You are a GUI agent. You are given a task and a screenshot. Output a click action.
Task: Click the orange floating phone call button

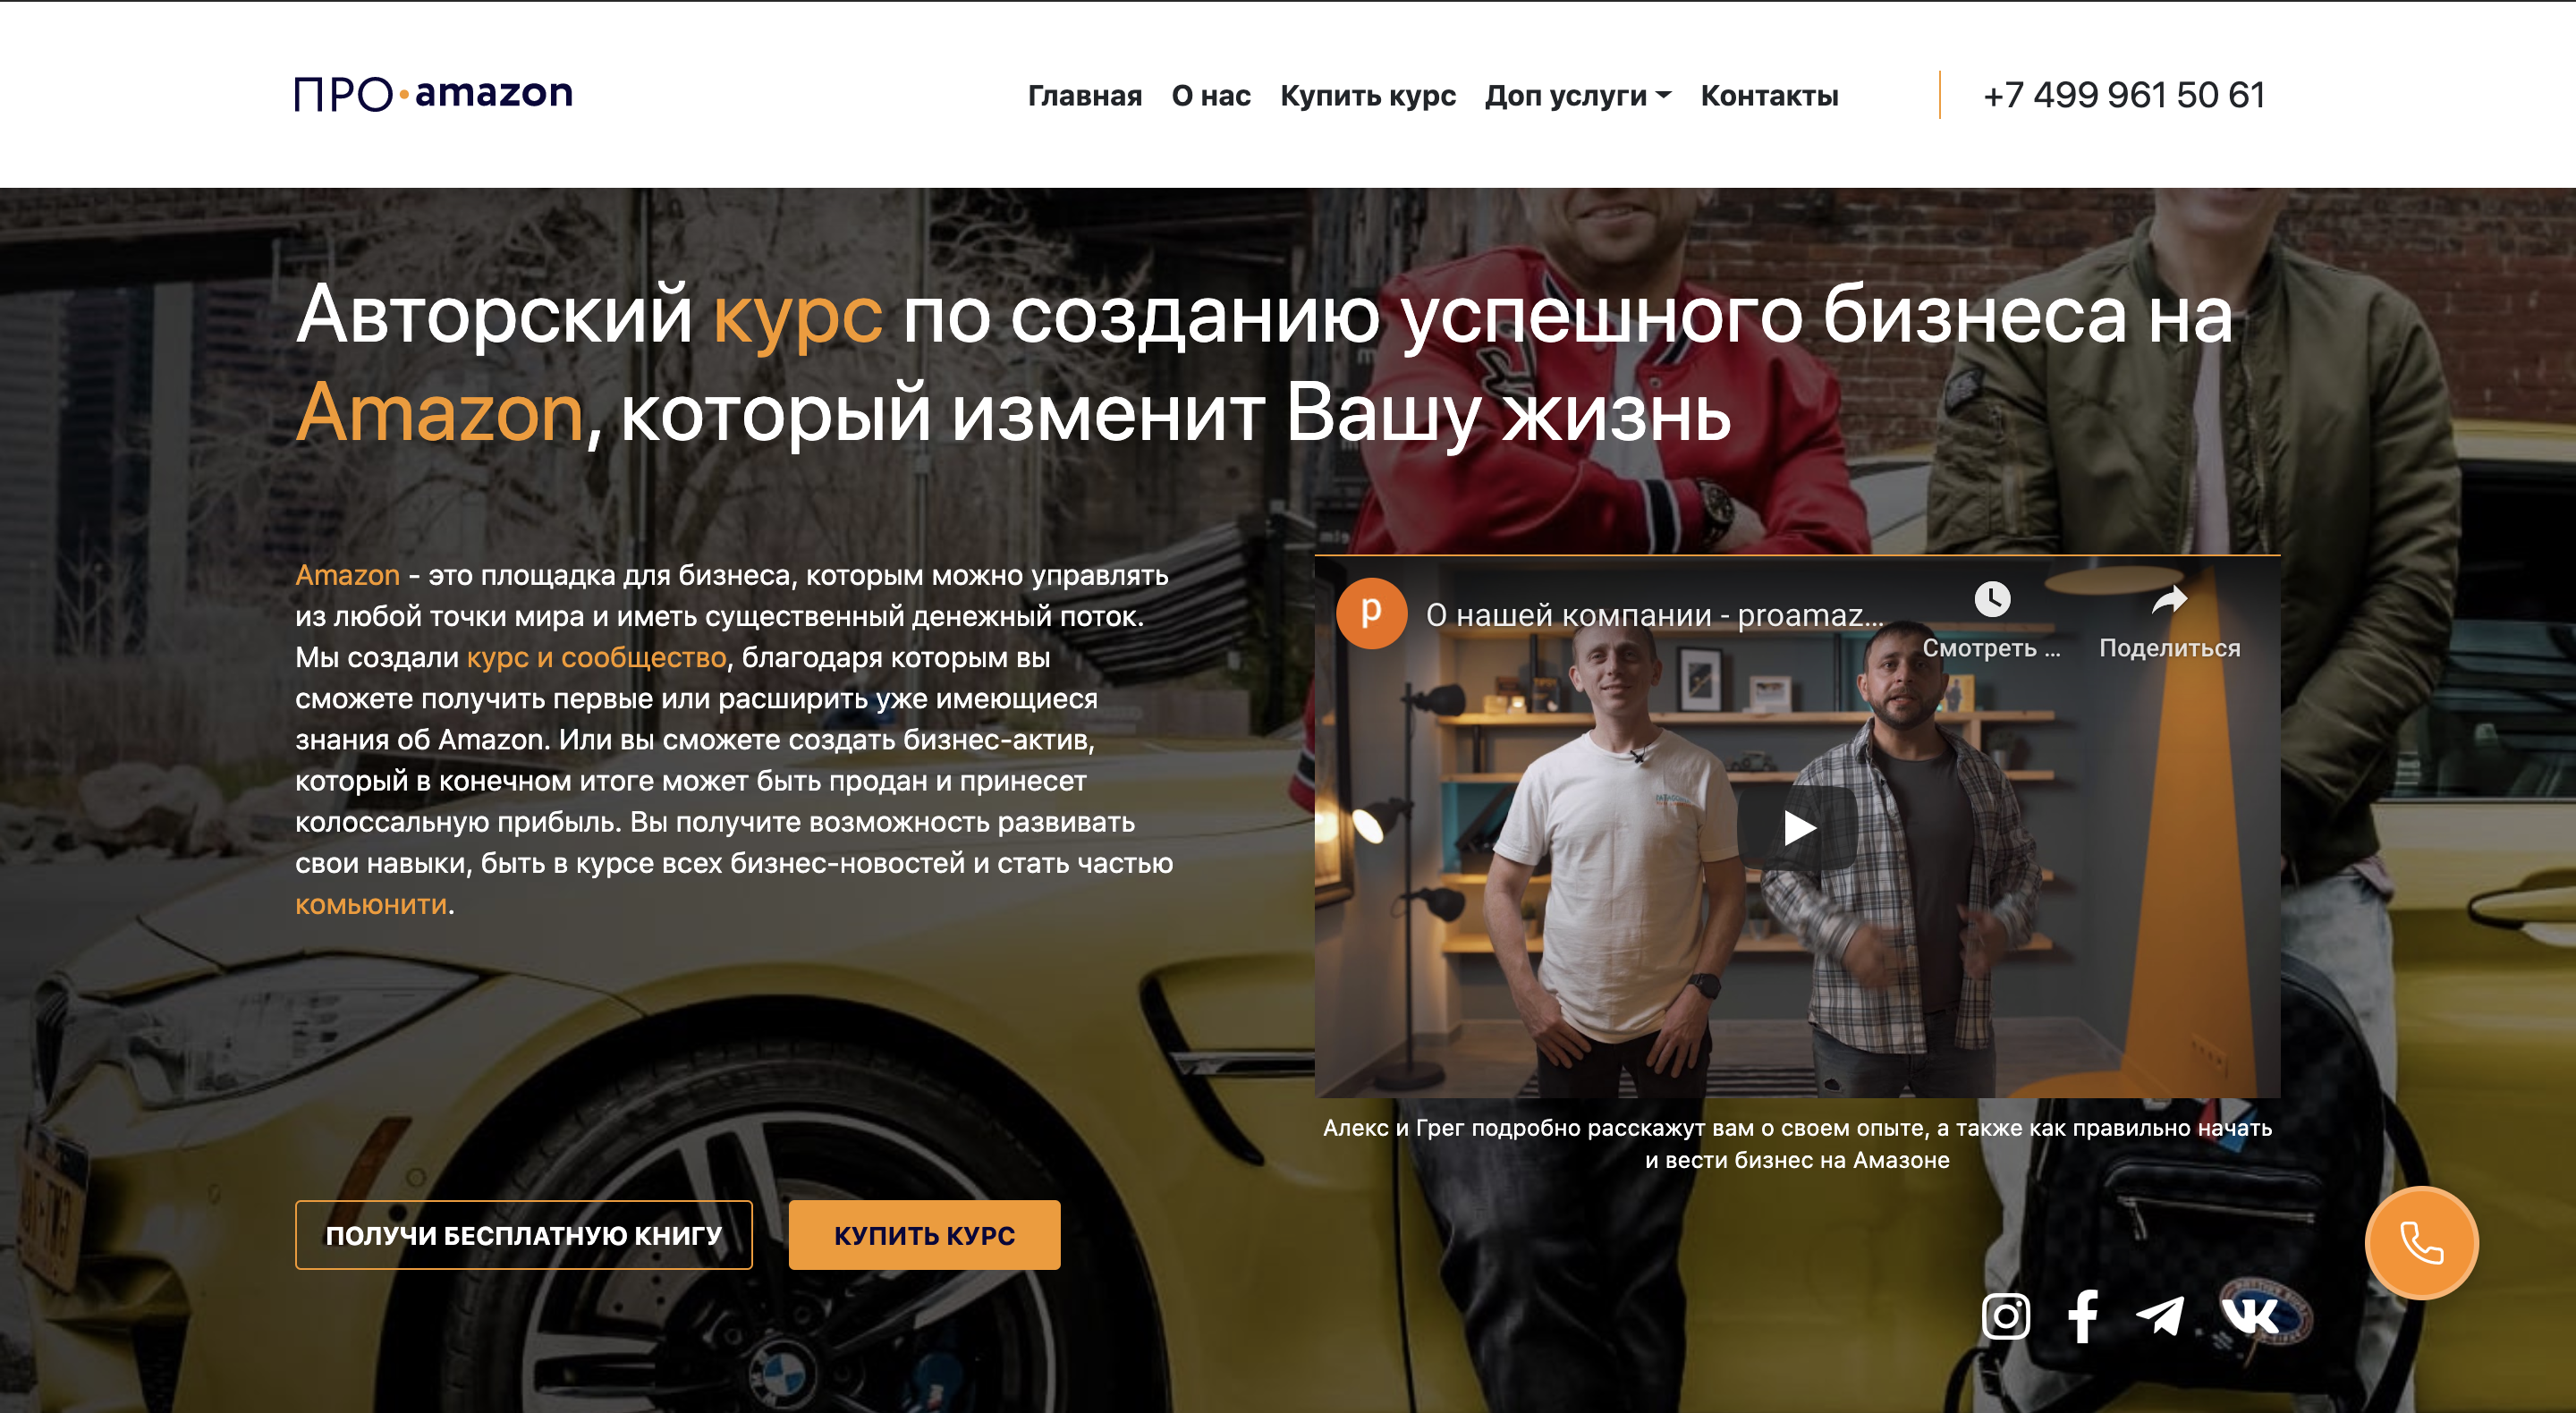click(x=2421, y=1242)
